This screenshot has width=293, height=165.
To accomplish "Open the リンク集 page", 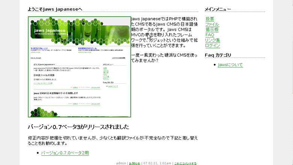I will pyautogui.click(x=213, y=40).
